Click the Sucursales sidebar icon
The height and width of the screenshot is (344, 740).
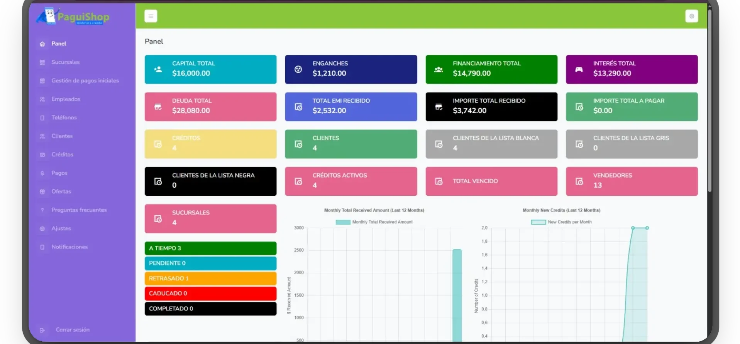tap(42, 62)
